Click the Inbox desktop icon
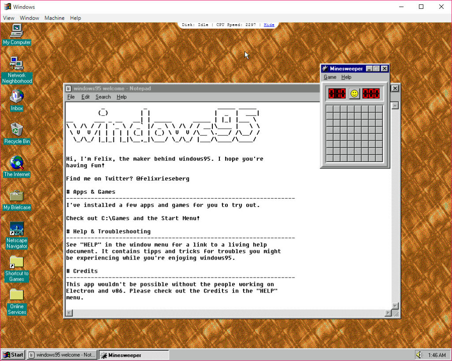The width and height of the screenshot is (452, 361). (17, 97)
